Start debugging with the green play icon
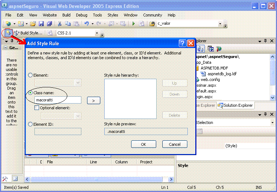This screenshot has height=192, width=277. pos(134,24)
